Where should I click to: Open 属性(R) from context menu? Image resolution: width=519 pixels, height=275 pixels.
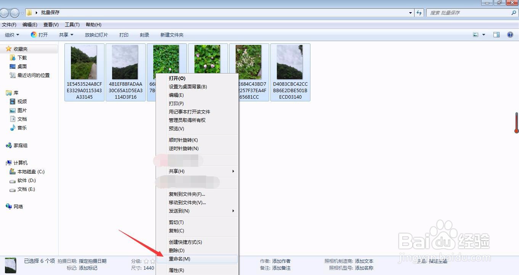tap(197, 270)
